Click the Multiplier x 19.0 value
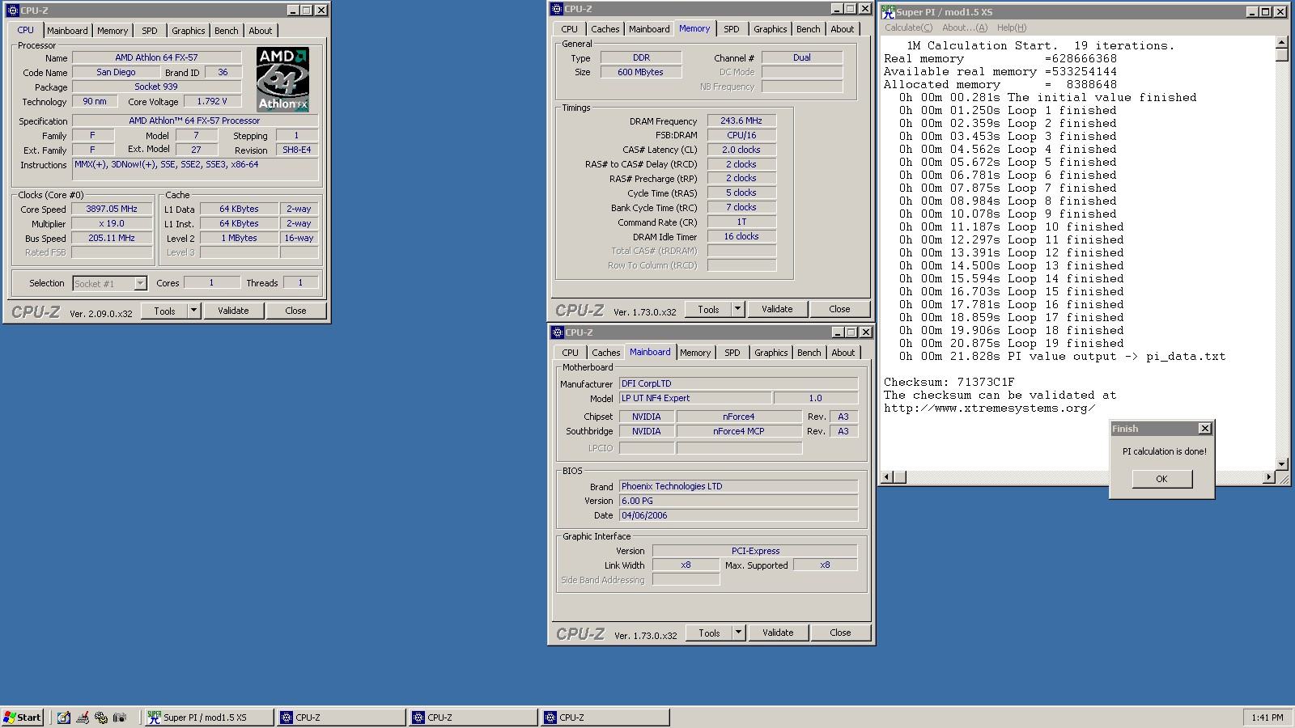Screen dimensions: 1295x728 coord(112,223)
